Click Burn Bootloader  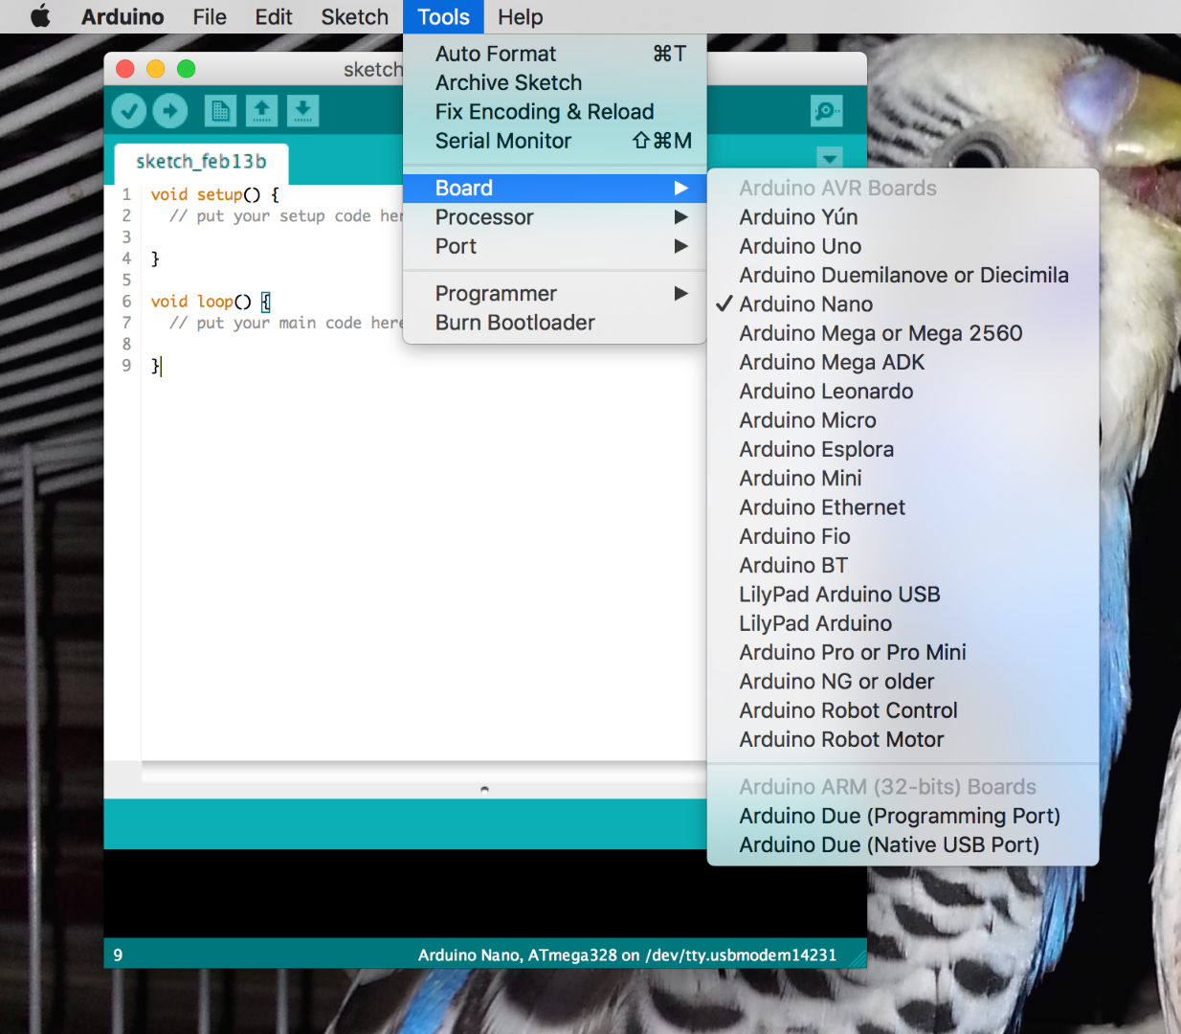tap(514, 323)
